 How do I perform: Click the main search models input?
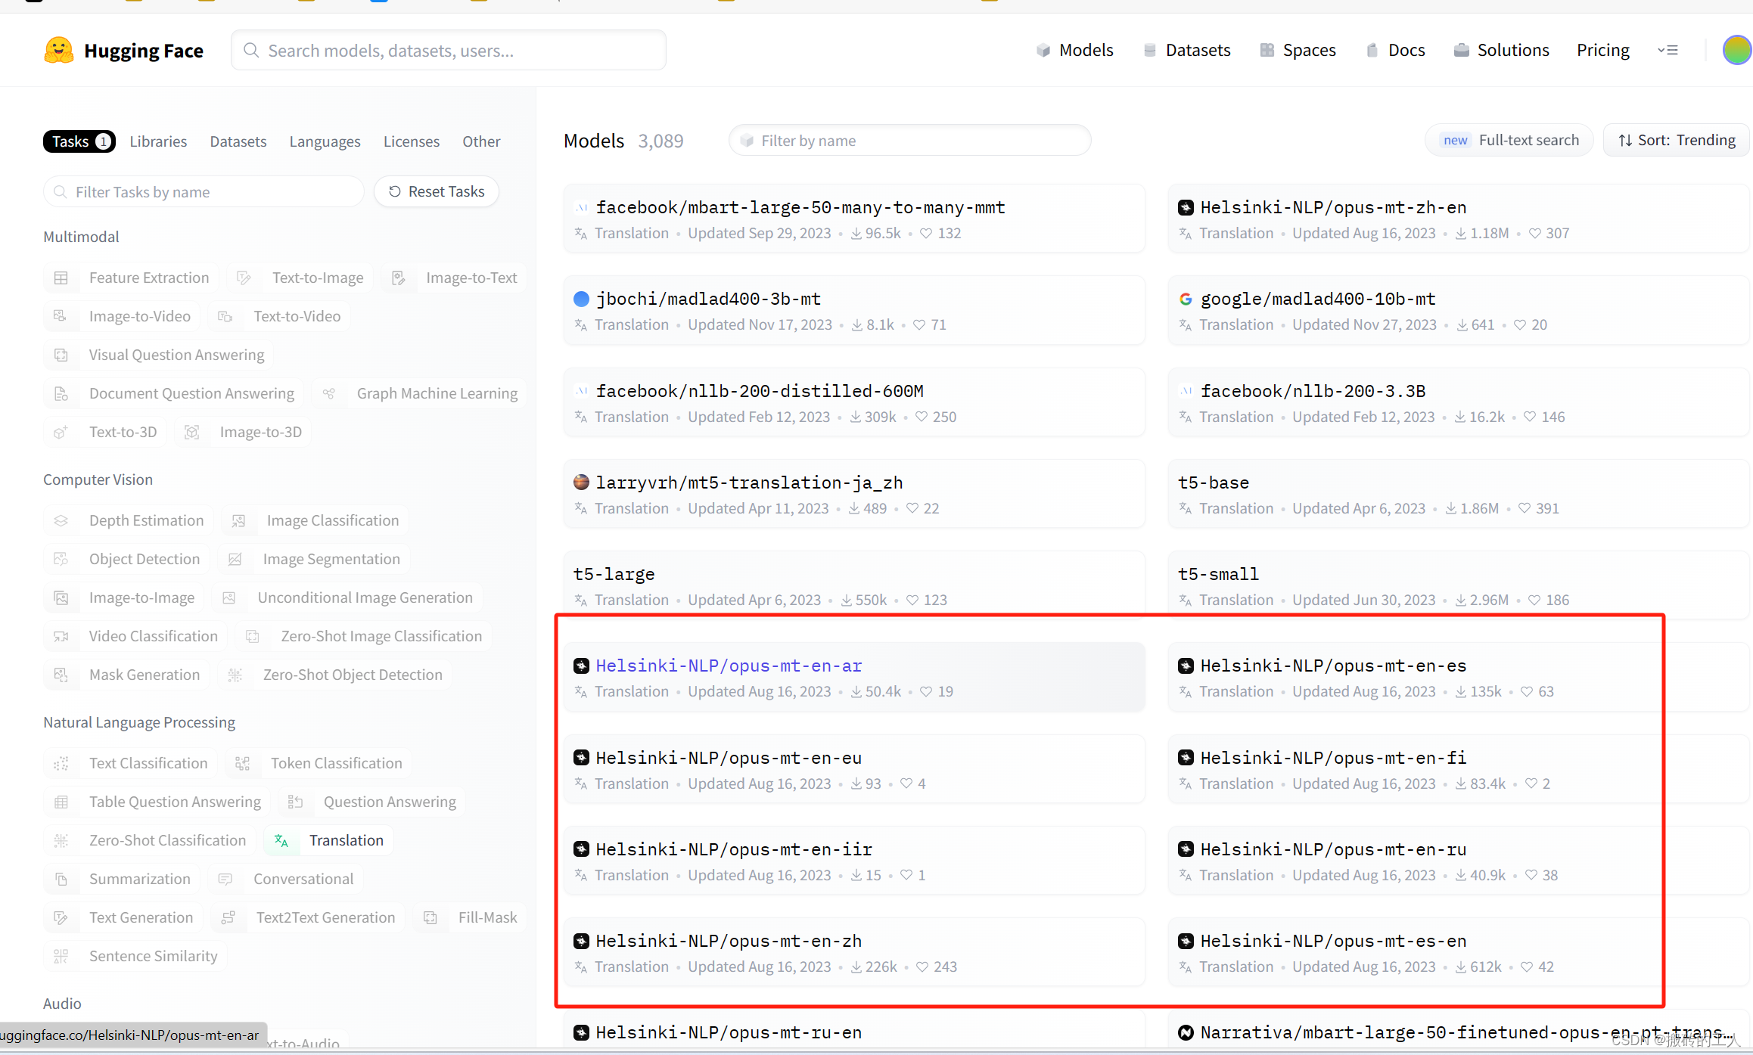(x=449, y=51)
